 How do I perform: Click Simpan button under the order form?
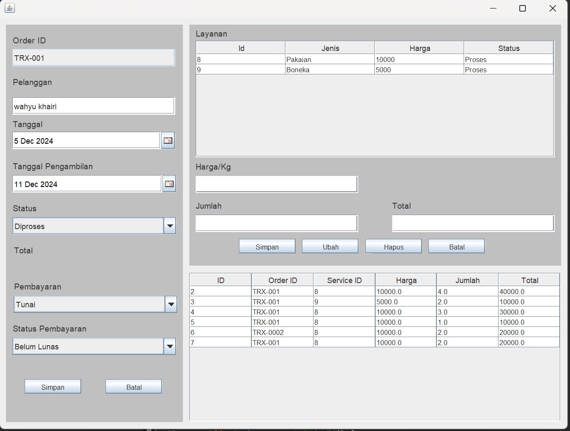[x=53, y=387]
